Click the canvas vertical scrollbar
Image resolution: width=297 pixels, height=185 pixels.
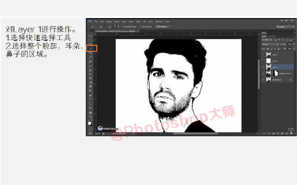point(259,74)
